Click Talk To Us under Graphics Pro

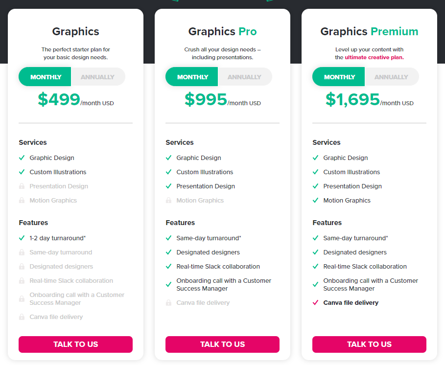coord(222,344)
